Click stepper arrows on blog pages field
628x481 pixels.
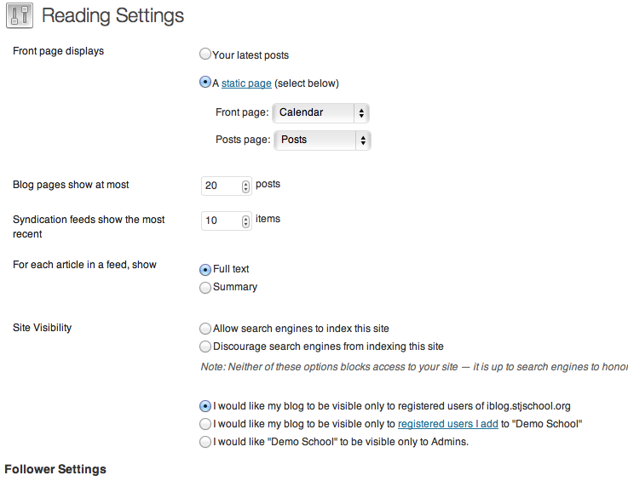(246, 186)
